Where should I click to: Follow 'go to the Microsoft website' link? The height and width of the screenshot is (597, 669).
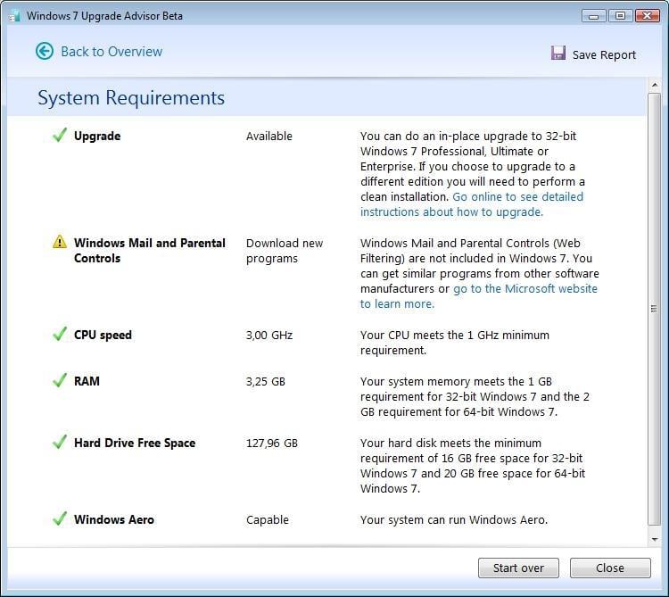pyautogui.click(x=524, y=289)
